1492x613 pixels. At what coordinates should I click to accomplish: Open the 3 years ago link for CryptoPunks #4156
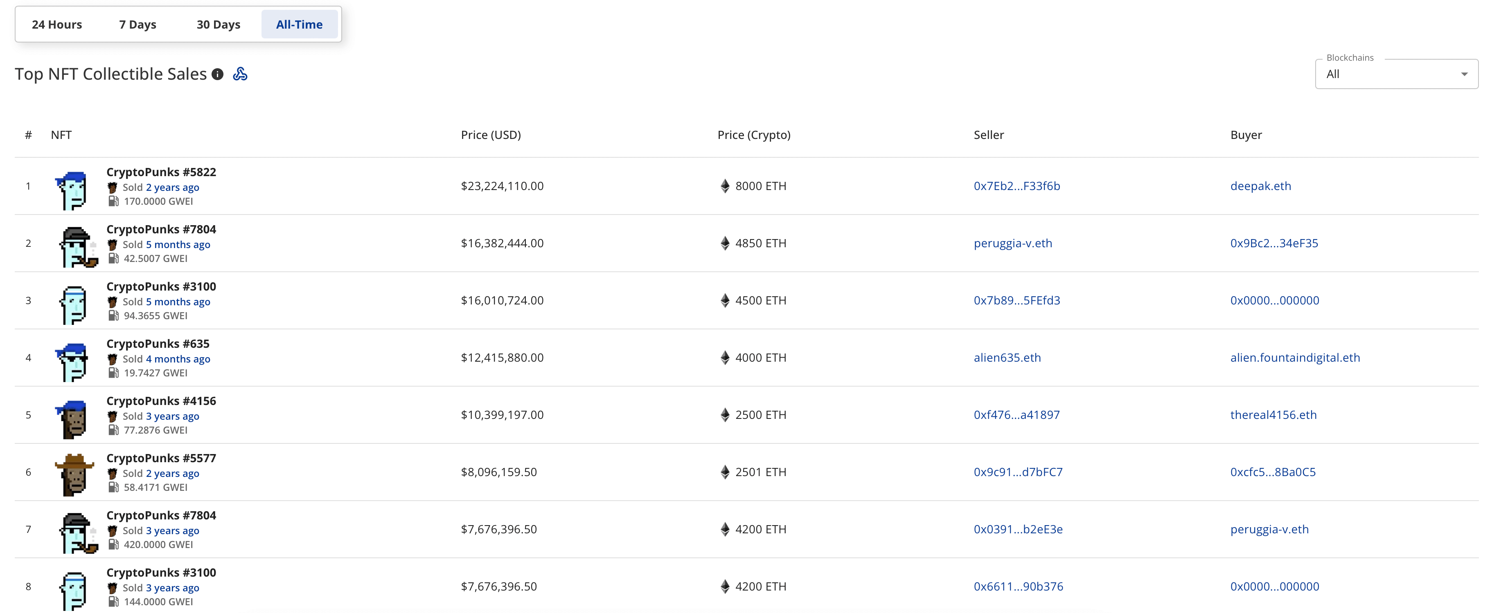coord(173,416)
